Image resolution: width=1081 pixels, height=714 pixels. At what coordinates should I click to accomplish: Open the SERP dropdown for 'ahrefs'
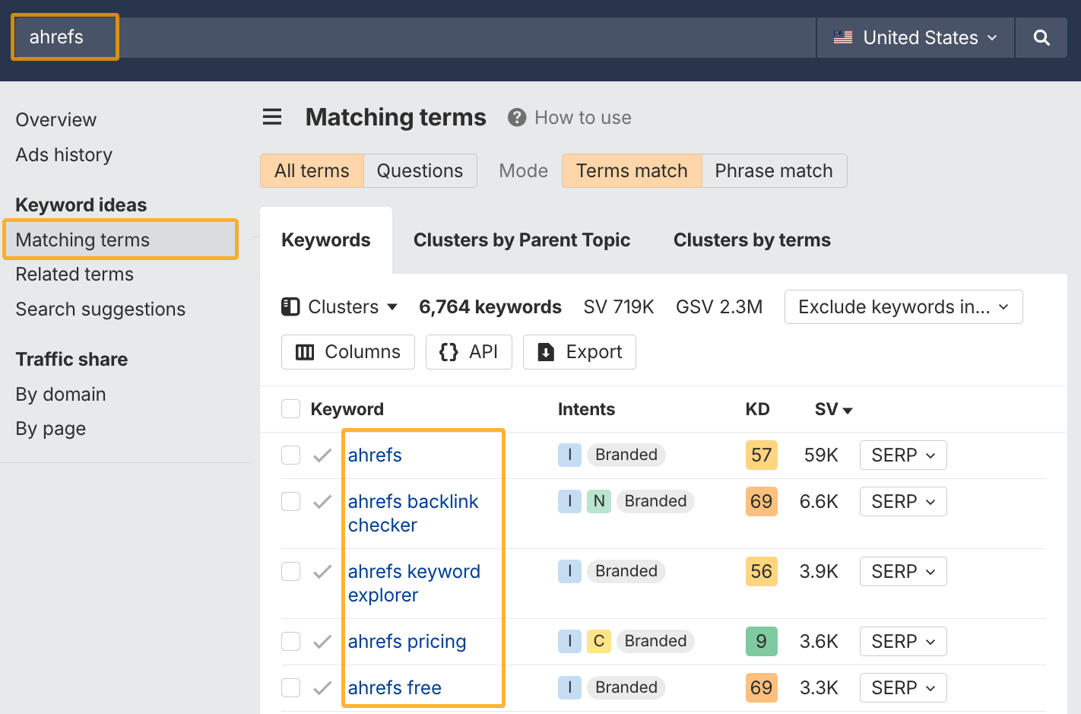[902, 455]
